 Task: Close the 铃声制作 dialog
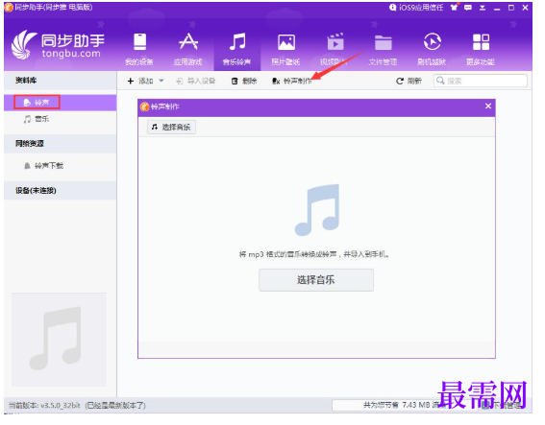point(488,106)
